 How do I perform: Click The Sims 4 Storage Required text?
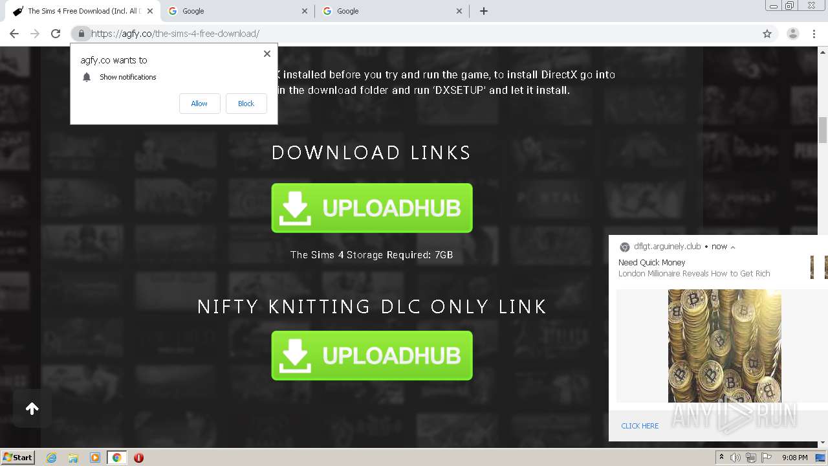[x=371, y=255]
